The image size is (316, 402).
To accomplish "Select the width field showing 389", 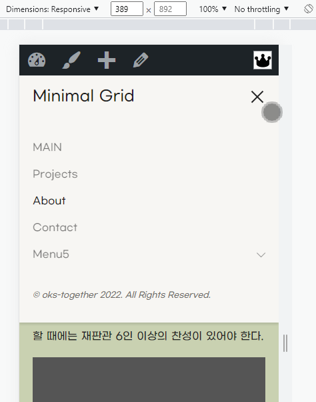I will pyautogui.click(x=127, y=9).
